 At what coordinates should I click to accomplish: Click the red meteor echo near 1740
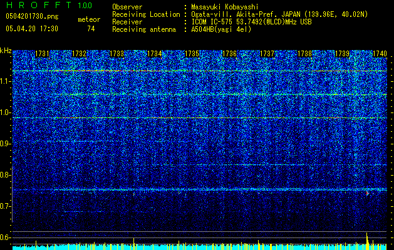[x=367, y=193]
